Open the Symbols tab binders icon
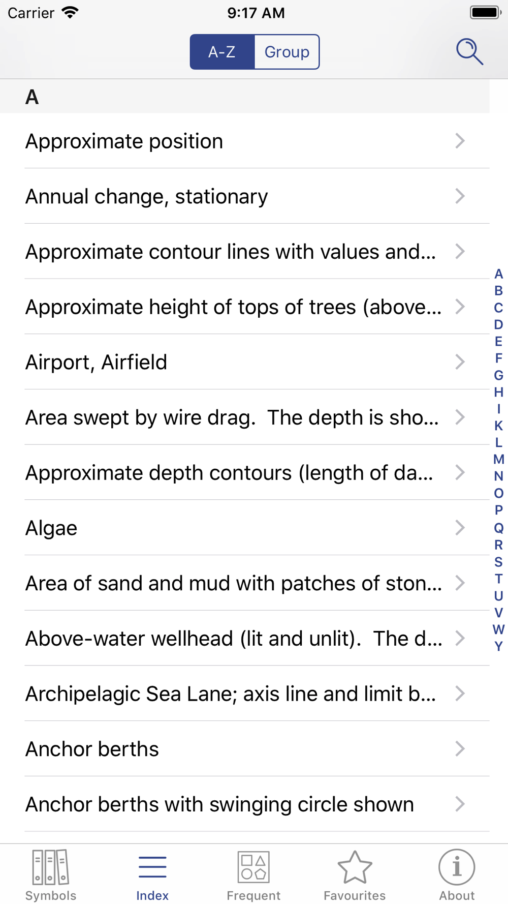Screen dimensions: 508x904 [x=50, y=867]
